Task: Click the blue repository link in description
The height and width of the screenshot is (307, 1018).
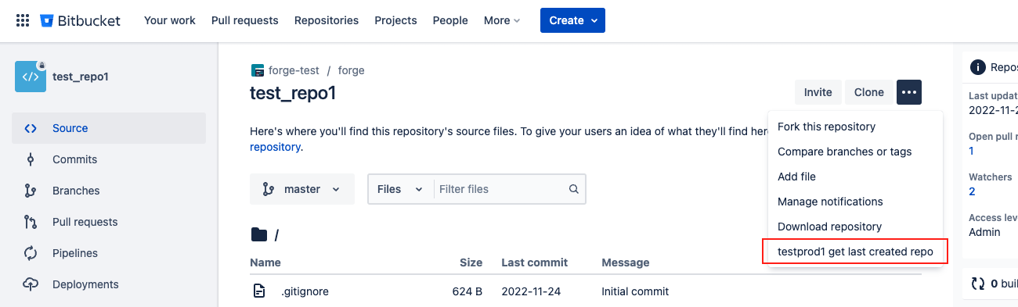Action: click(275, 147)
